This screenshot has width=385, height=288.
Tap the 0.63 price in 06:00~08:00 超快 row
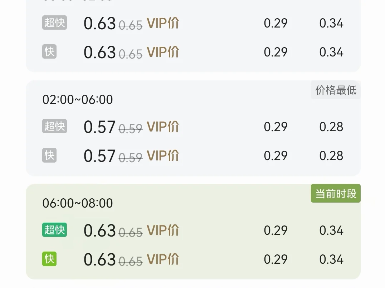(x=100, y=230)
